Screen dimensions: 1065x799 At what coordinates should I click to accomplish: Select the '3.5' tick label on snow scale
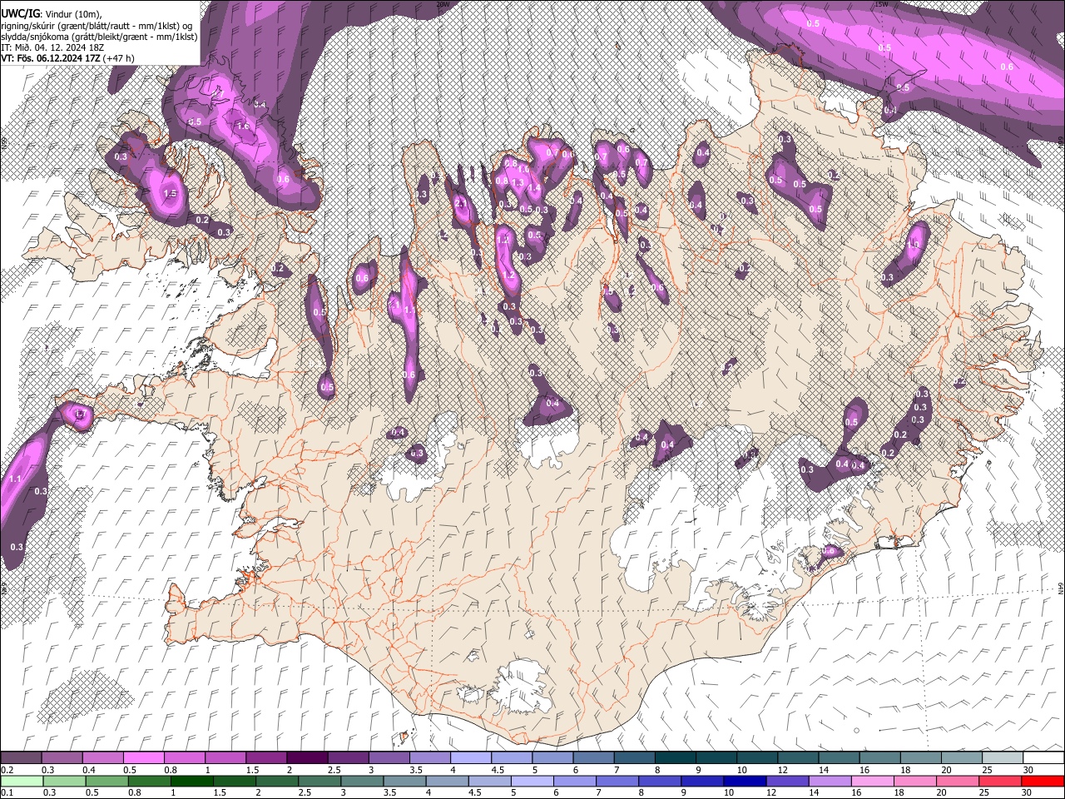click(x=415, y=770)
